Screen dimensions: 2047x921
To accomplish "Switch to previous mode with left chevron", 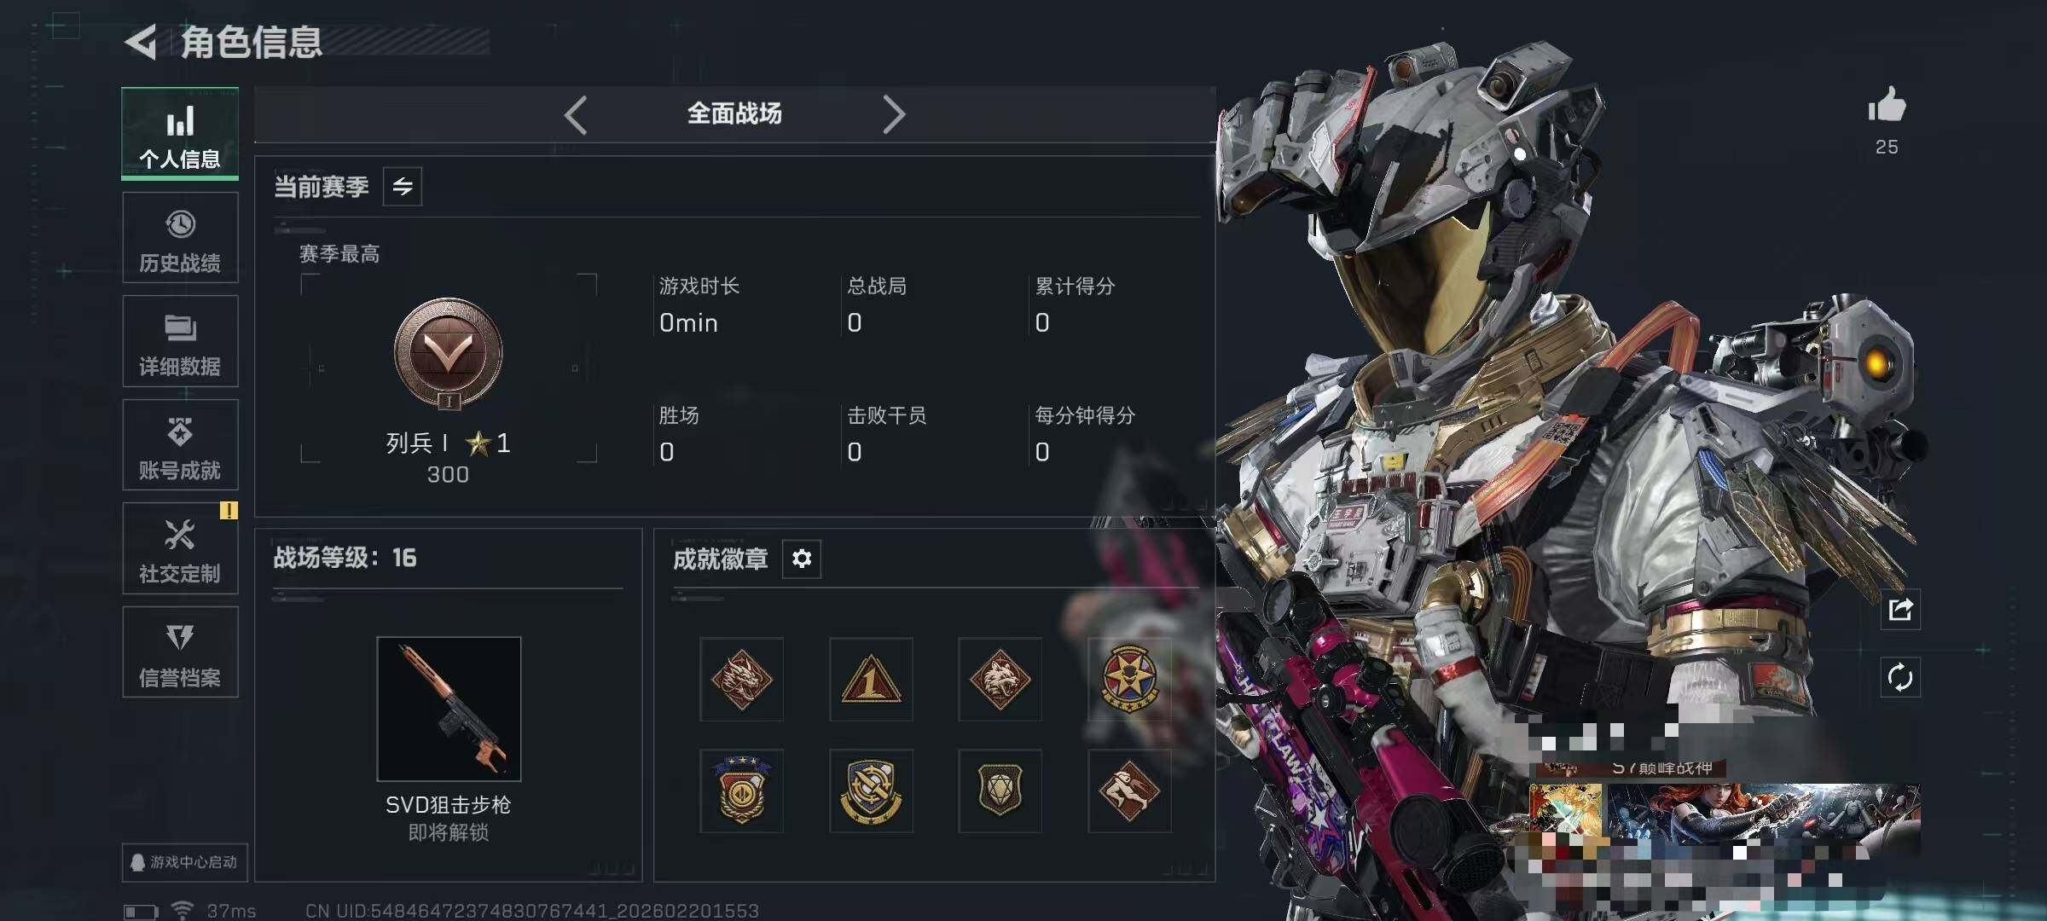I will coord(576,114).
